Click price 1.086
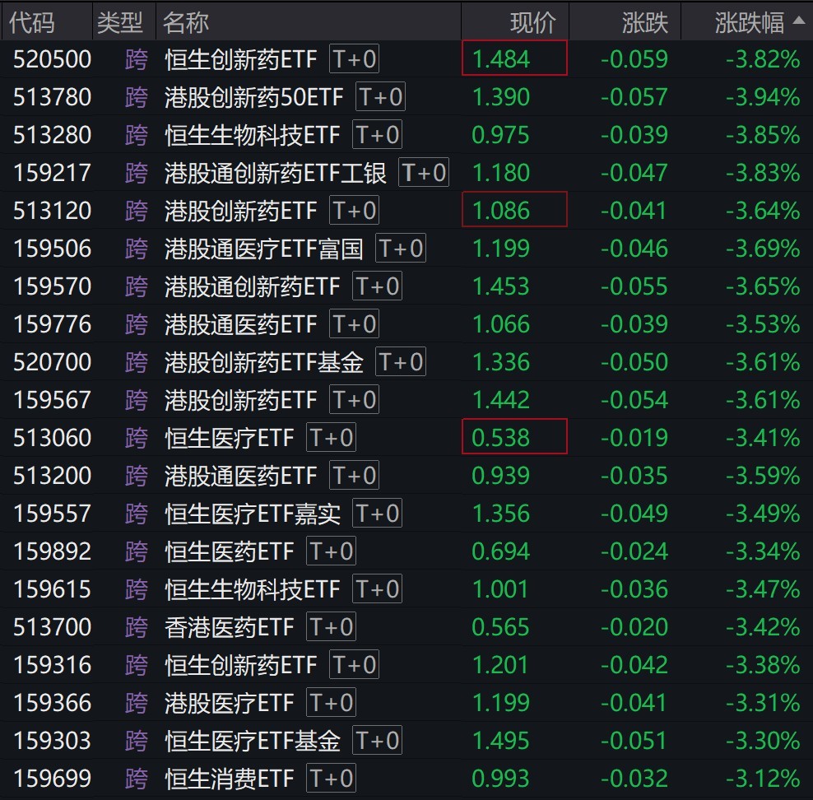 (x=501, y=211)
